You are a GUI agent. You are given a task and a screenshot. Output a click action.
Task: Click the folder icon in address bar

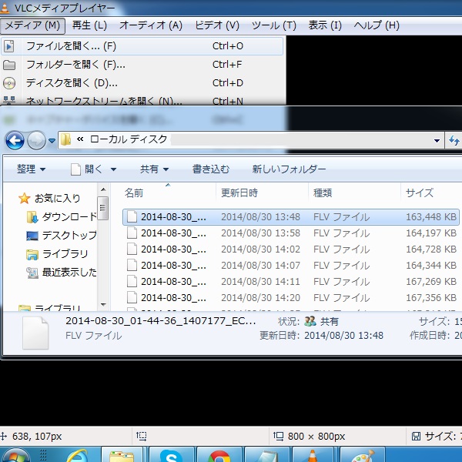(x=65, y=139)
